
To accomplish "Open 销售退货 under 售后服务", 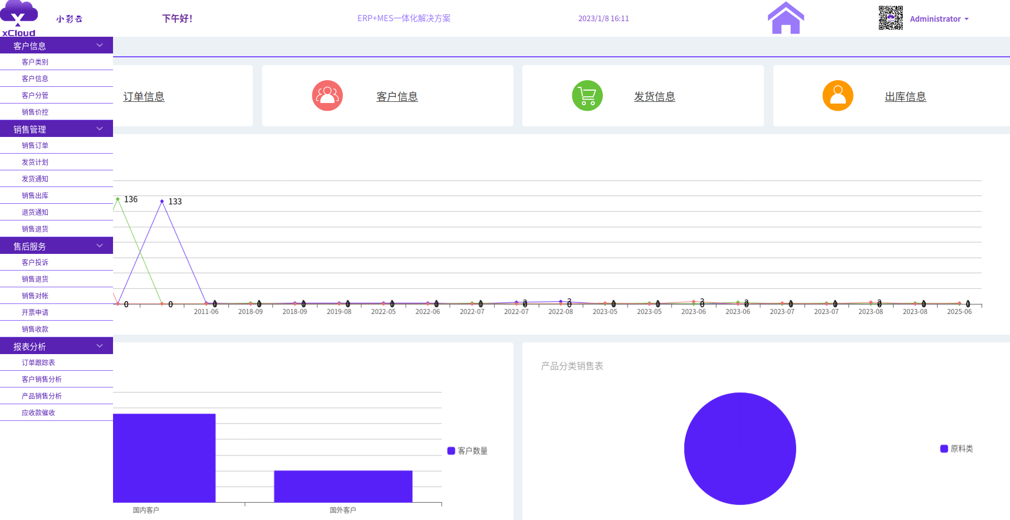I will pos(56,279).
